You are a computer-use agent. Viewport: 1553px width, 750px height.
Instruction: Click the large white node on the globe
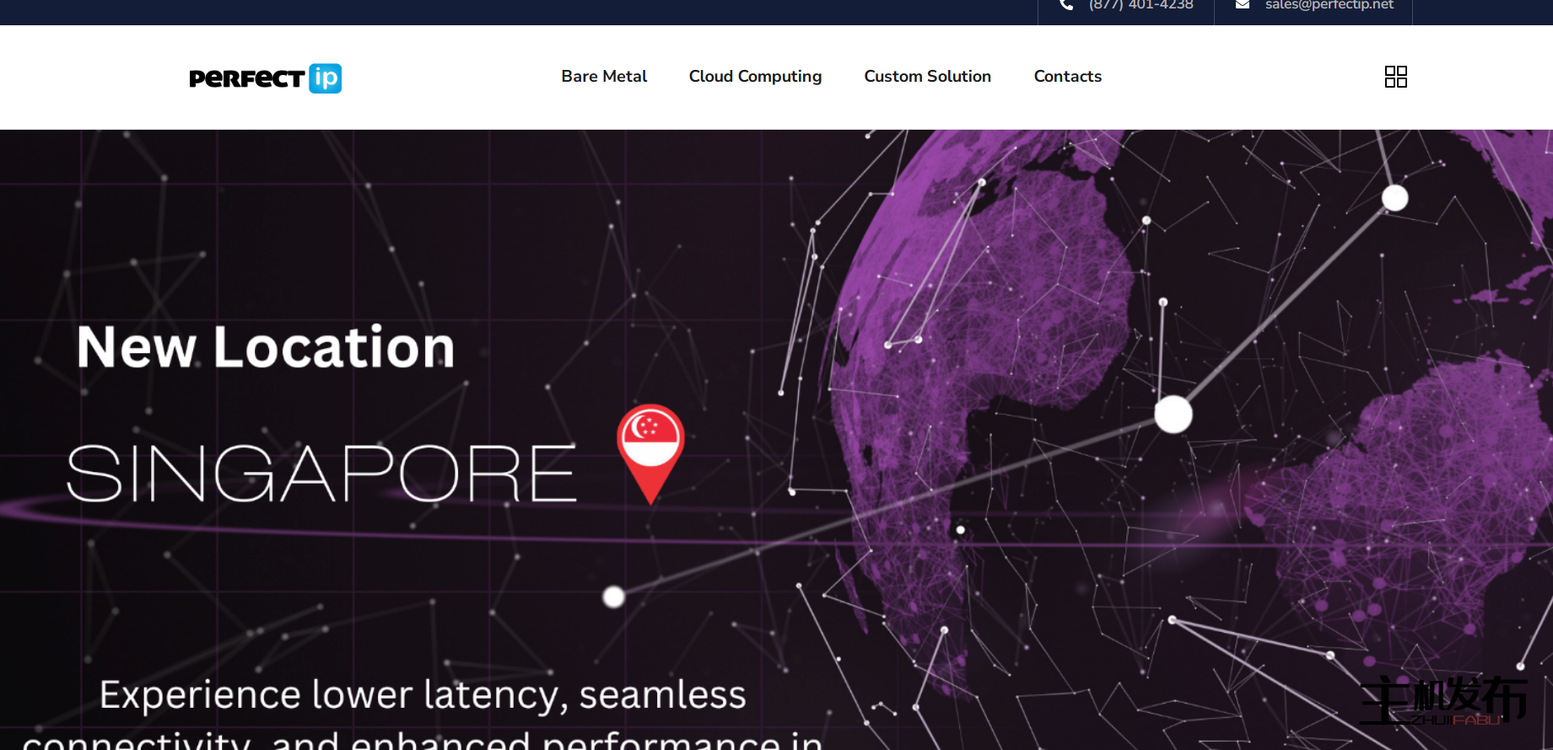[1173, 415]
